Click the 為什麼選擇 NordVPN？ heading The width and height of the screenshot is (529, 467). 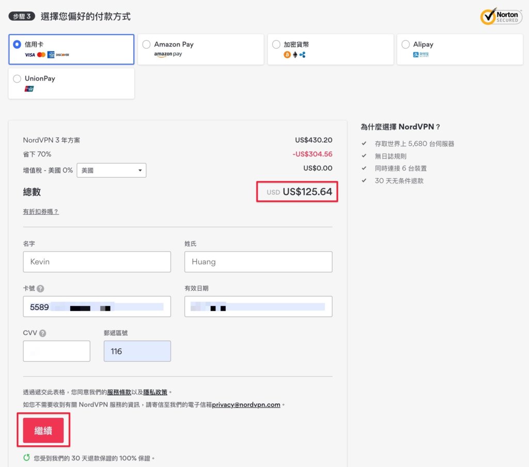point(400,127)
